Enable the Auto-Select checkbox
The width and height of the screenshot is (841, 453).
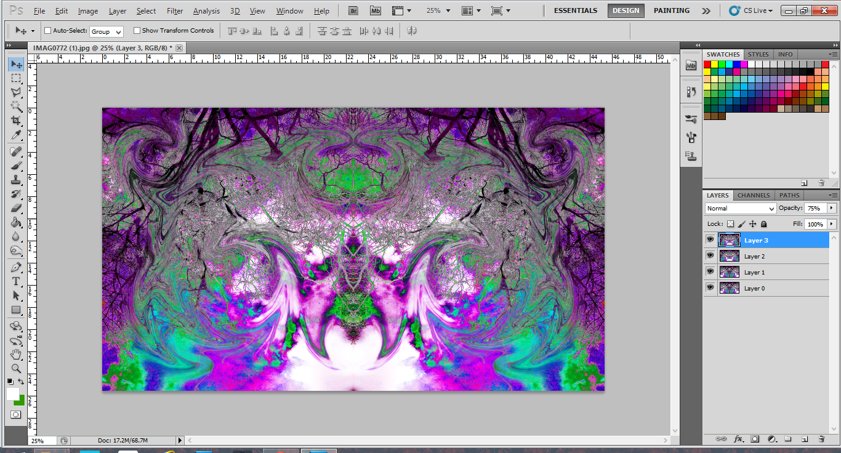(48, 31)
